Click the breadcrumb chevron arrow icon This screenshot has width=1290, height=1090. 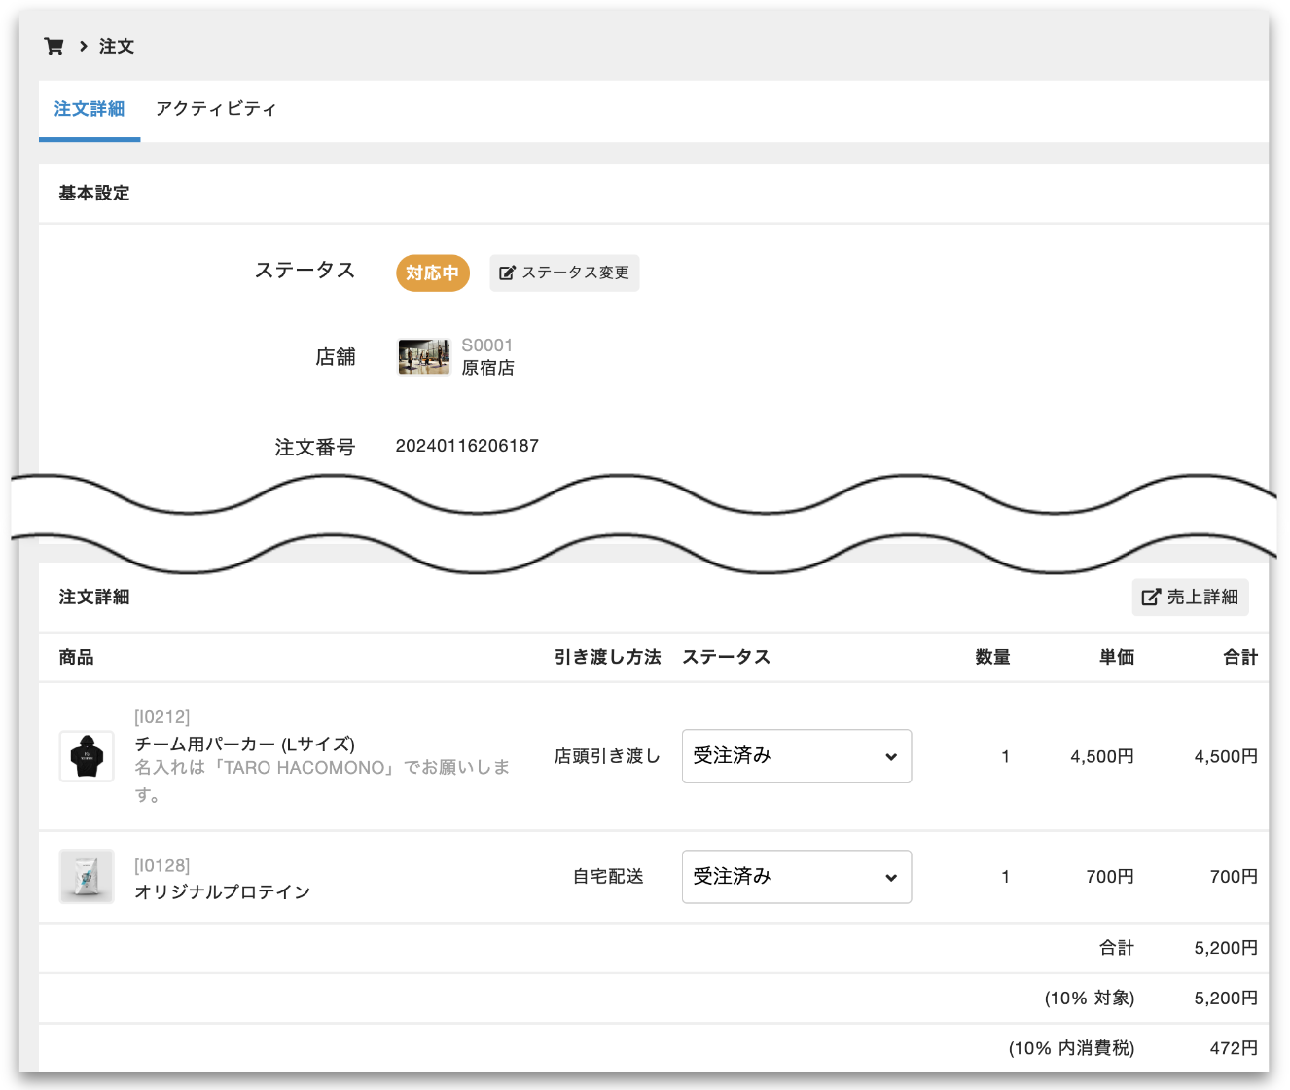(84, 46)
